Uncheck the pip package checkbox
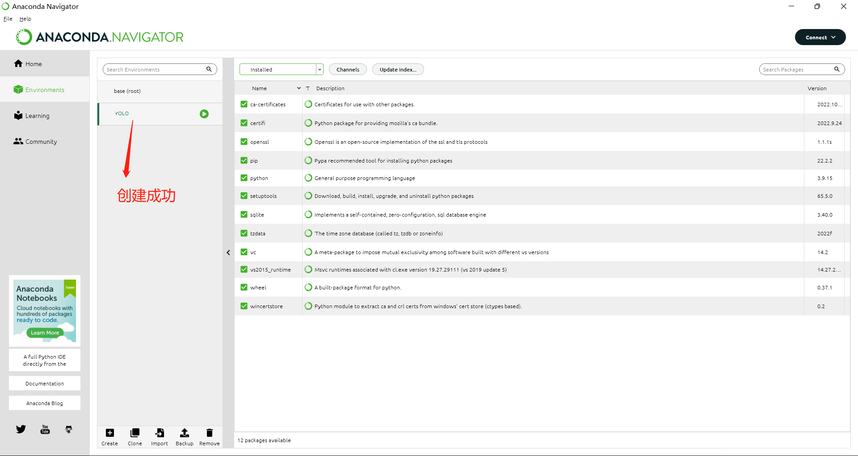 244,160
